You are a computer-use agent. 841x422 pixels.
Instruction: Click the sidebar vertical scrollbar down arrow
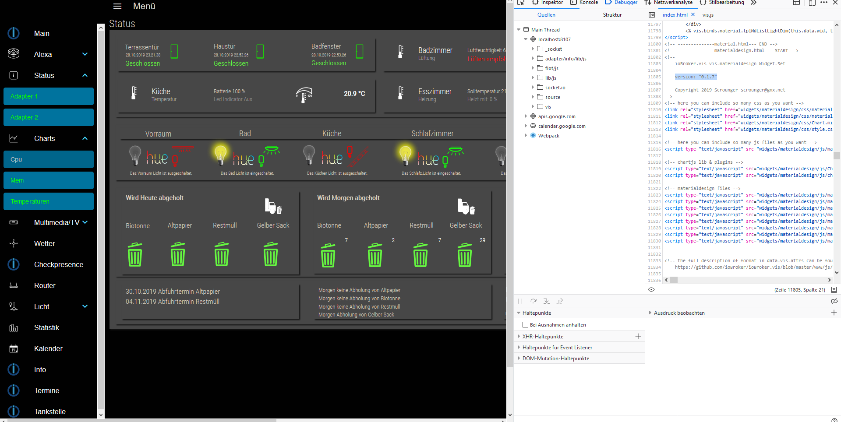coord(101,415)
